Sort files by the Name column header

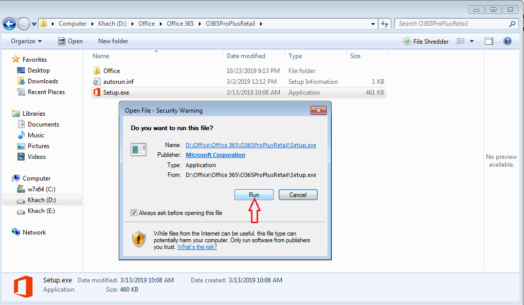tap(101, 56)
